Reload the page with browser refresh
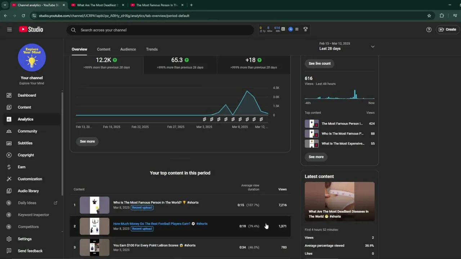Image resolution: width=461 pixels, height=259 pixels. [x=23, y=15]
